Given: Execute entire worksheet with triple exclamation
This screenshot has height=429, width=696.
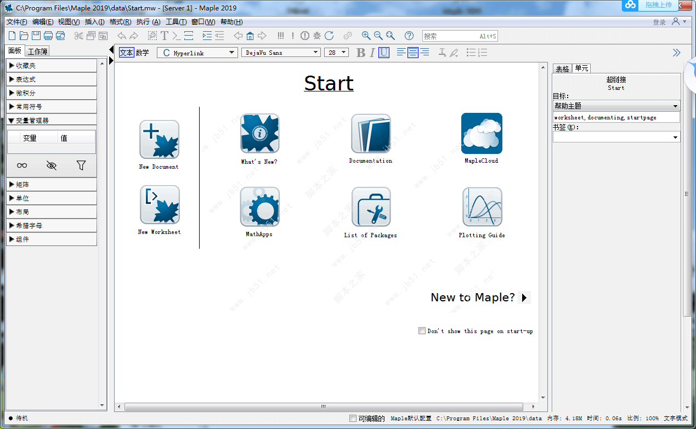Looking at the screenshot, I should 281,36.
